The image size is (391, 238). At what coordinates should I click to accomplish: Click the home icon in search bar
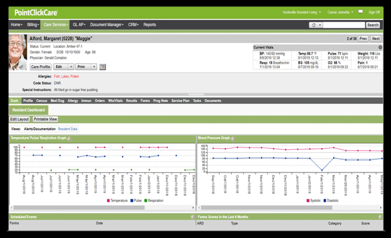tap(314, 25)
